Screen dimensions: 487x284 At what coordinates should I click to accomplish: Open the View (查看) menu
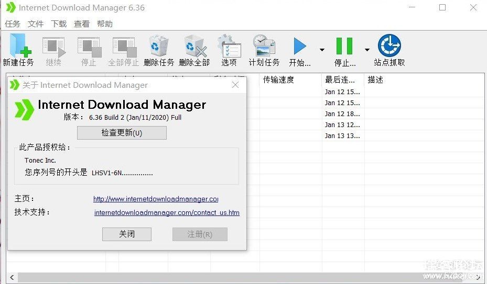tap(82, 24)
